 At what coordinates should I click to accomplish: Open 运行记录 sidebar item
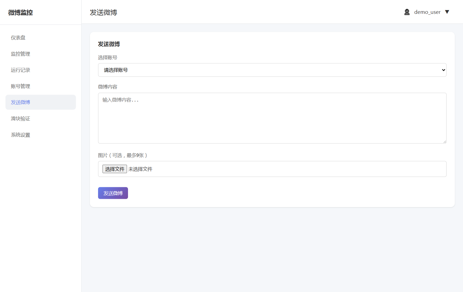click(x=41, y=70)
